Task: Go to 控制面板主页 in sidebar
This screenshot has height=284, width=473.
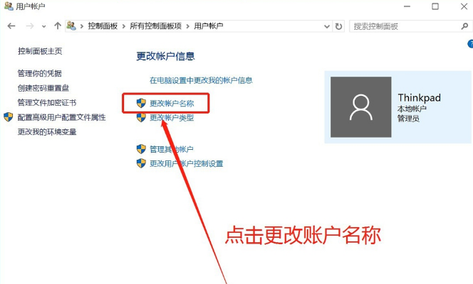Action: 39,51
